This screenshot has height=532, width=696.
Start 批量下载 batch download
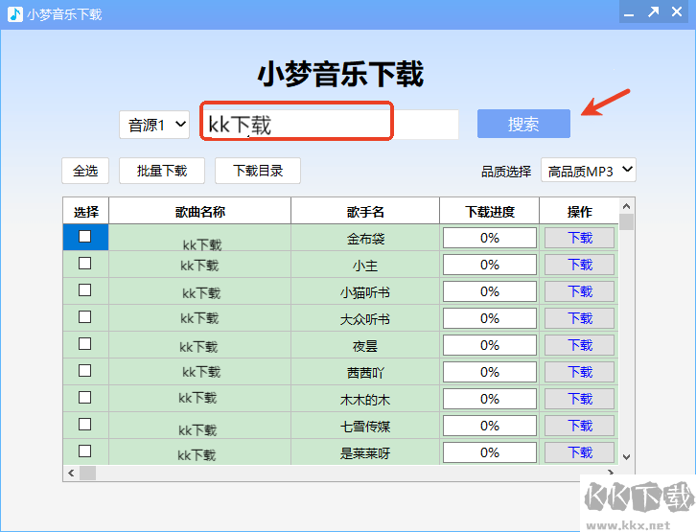click(x=162, y=171)
